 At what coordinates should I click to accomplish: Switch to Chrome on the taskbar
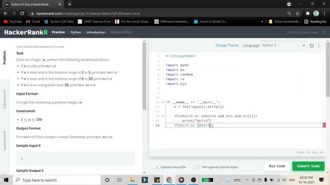point(169,180)
